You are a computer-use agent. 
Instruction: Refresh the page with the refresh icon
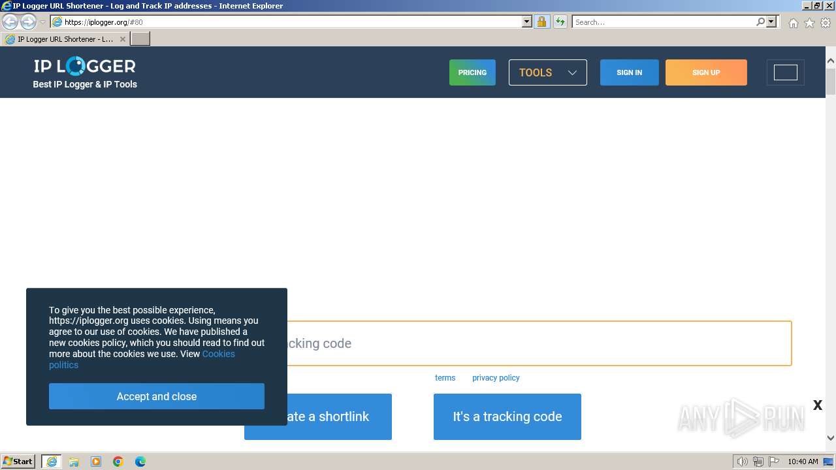click(x=560, y=22)
